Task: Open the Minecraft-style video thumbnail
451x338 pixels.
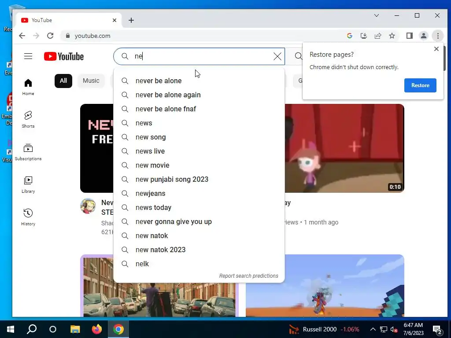Action: point(325,286)
